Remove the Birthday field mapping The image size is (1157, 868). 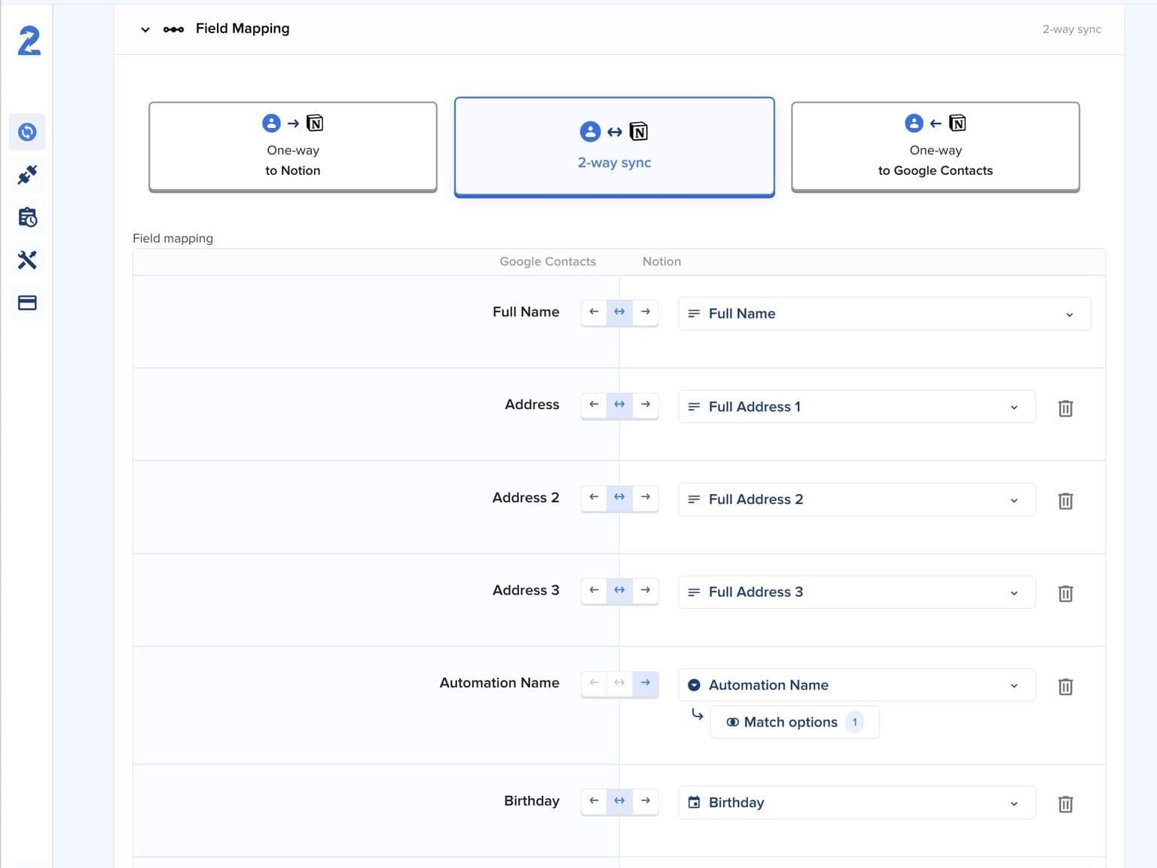tap(1065, 804)
